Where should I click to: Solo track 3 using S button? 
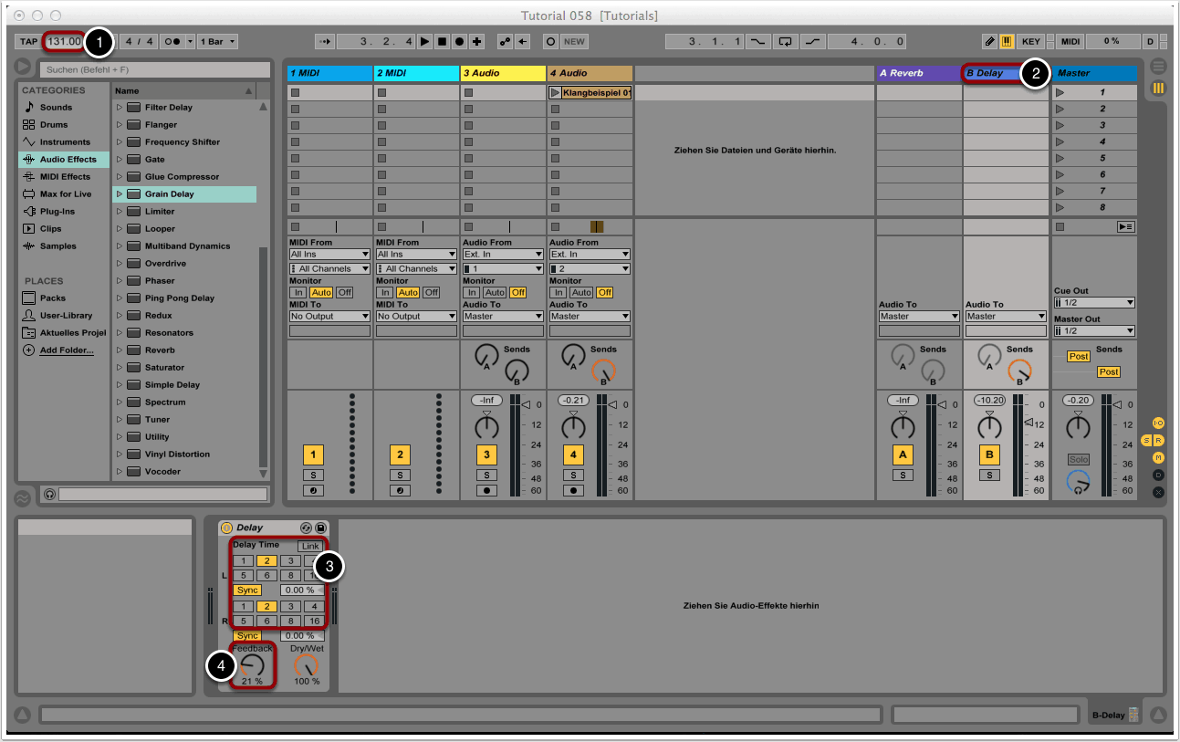pyautogui.click(x=486, y=475)
